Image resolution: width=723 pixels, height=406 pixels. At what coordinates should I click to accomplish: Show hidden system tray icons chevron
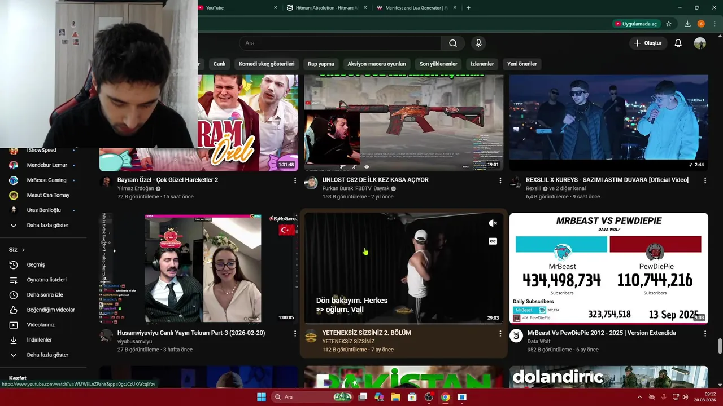point(639,397)
